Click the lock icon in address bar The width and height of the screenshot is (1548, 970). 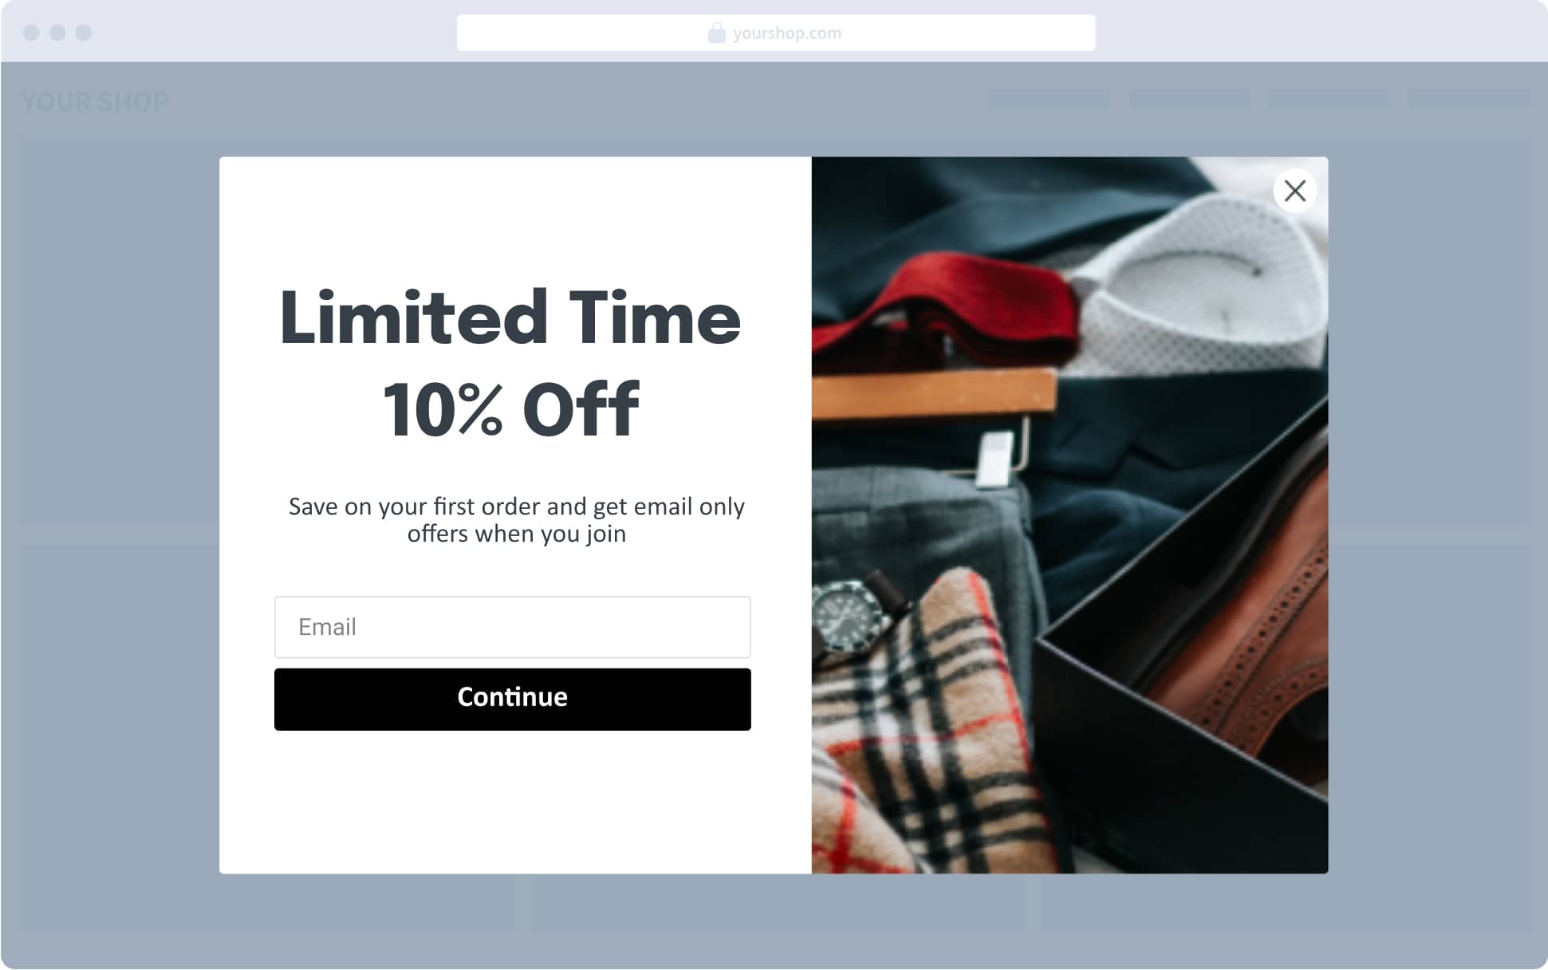(715, 33)
